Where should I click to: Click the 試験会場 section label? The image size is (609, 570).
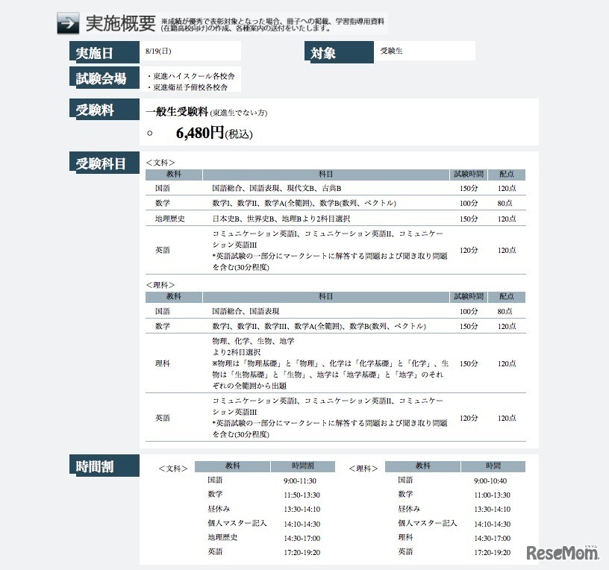click(103, 77)
